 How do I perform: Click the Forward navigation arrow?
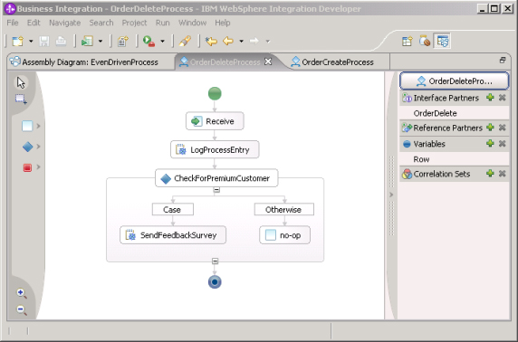254,42
